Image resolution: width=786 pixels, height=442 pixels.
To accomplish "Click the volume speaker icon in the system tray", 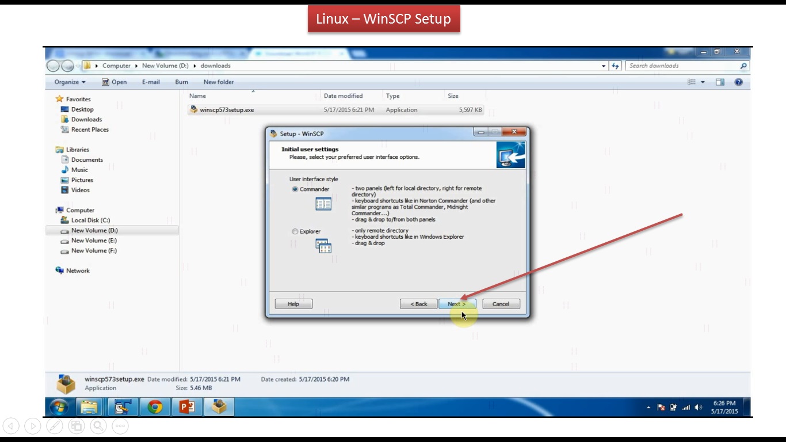I will 699,407.
